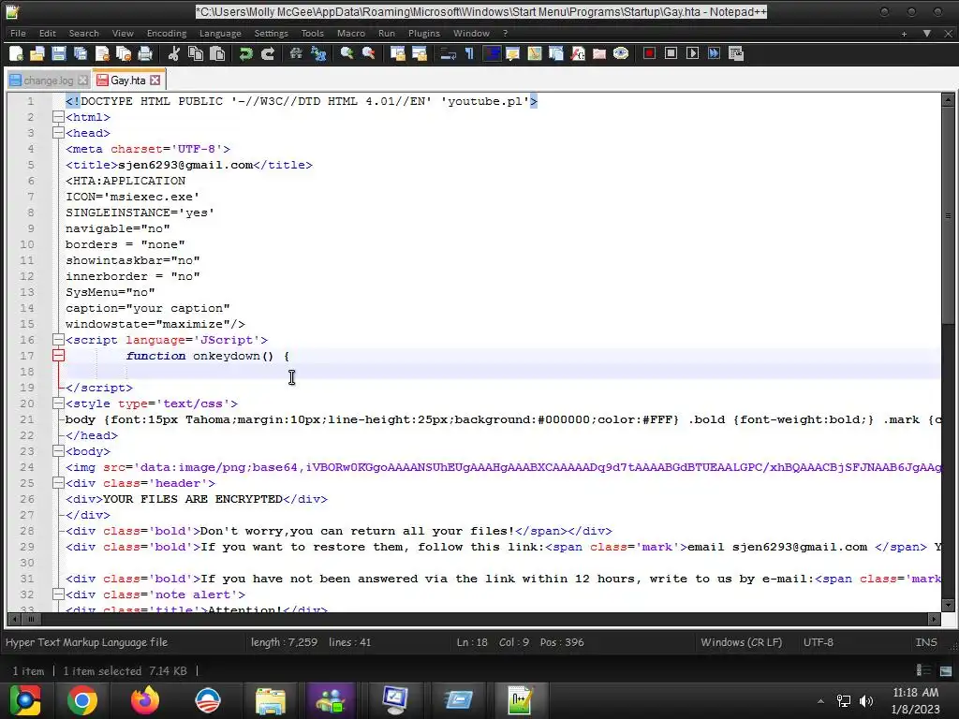Click the Zoom In magnifier icon
This screenshot has width=959, height=719.
(x=347, y=53)
